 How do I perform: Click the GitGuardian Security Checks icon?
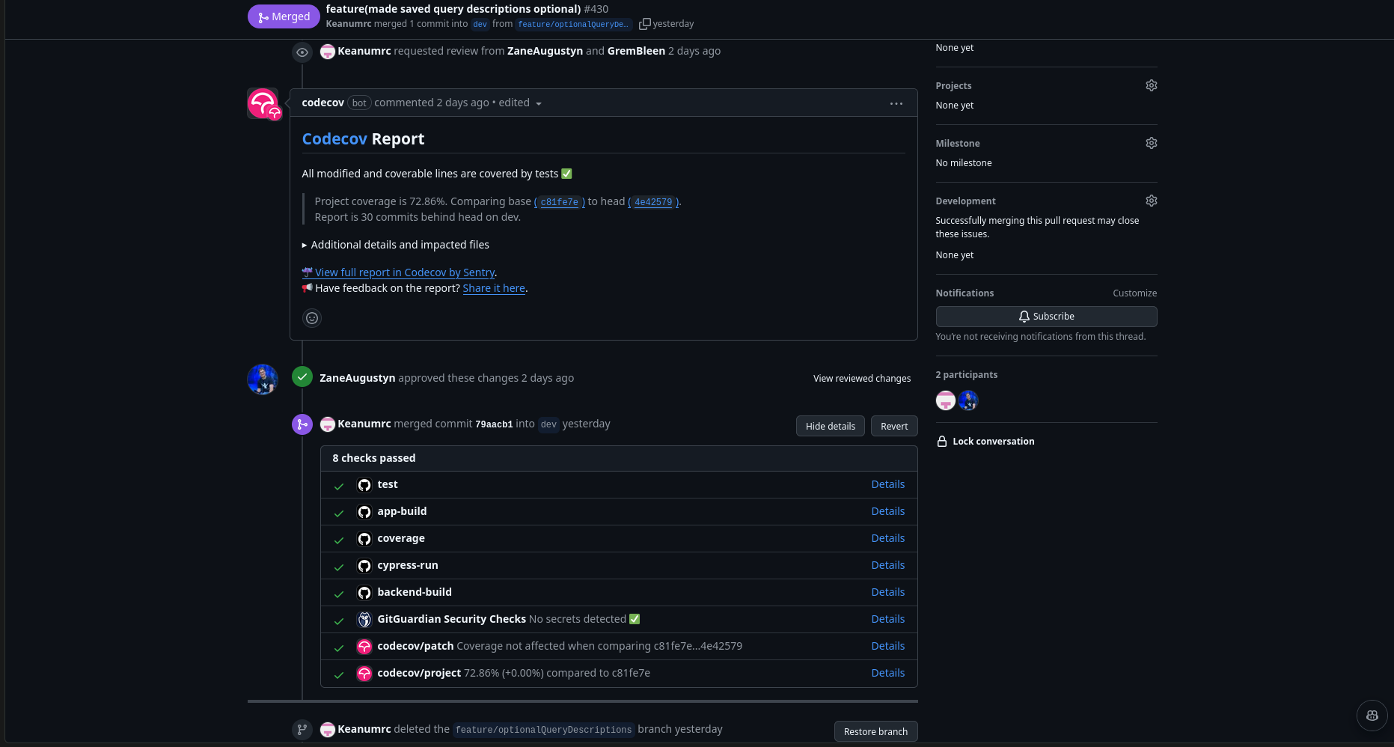pyautogui.click(x=364, y=620)
